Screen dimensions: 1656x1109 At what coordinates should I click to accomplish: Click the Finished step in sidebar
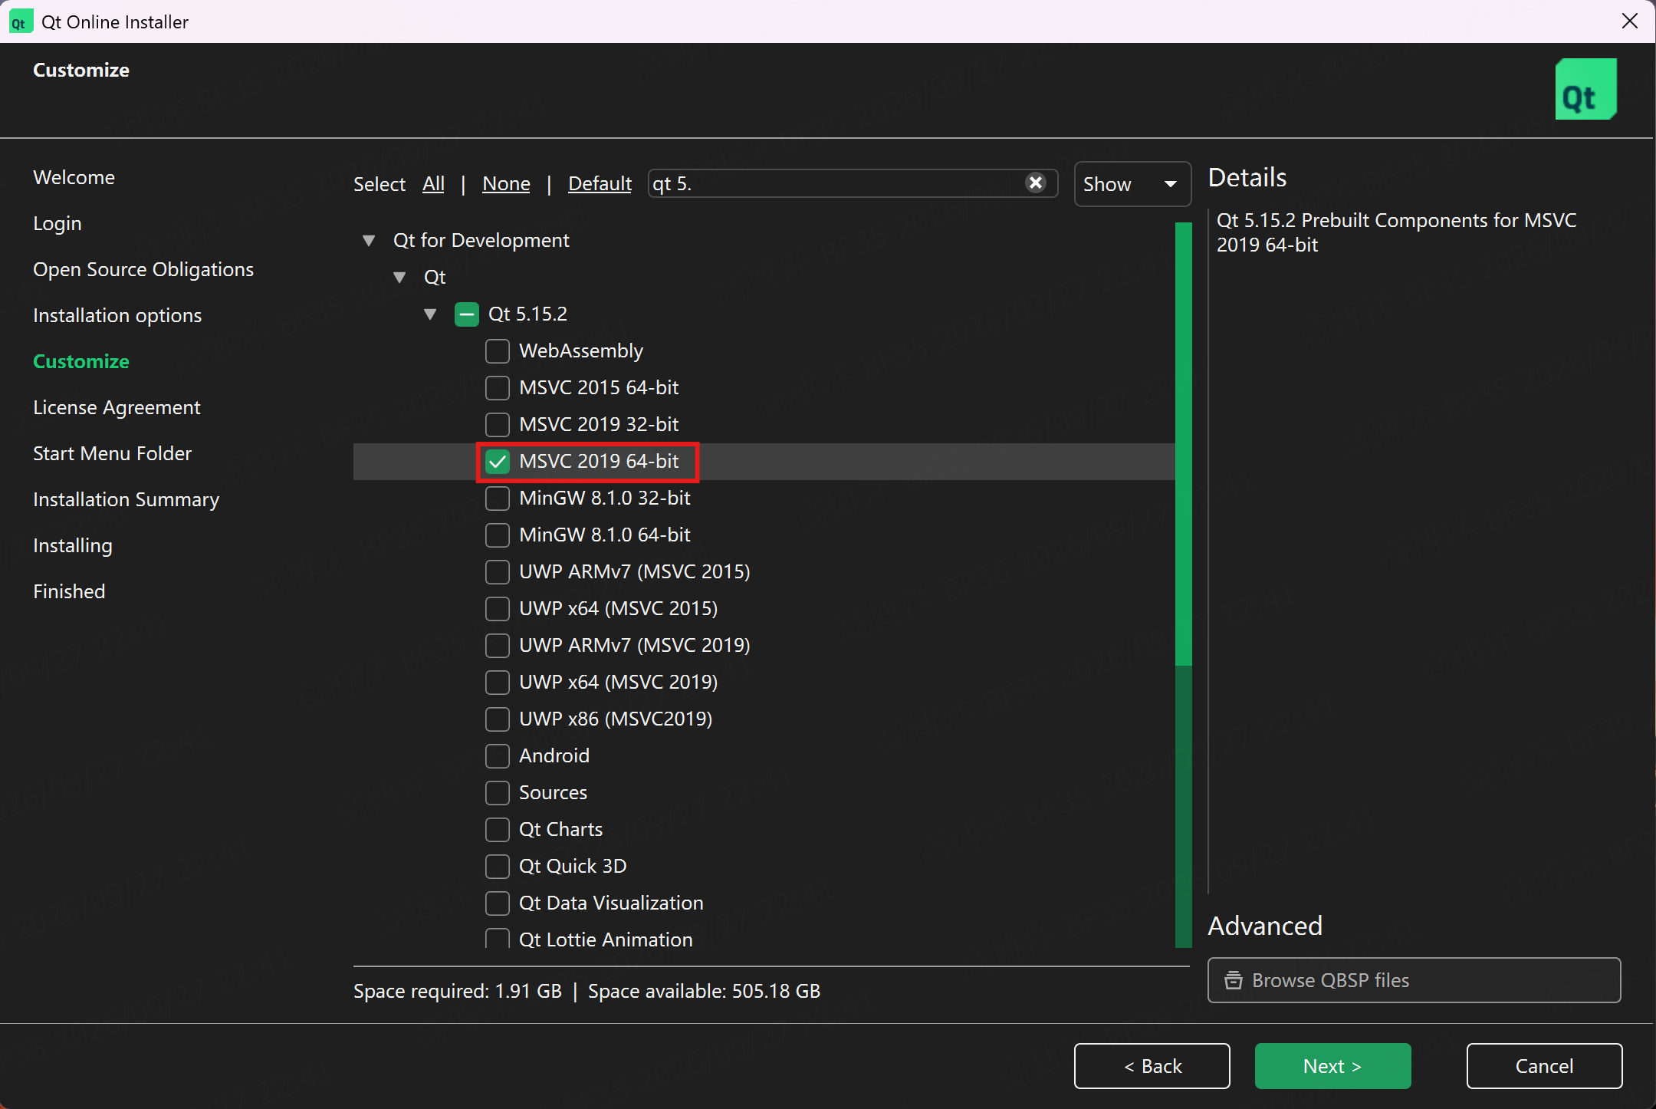[x=69, y=591]
